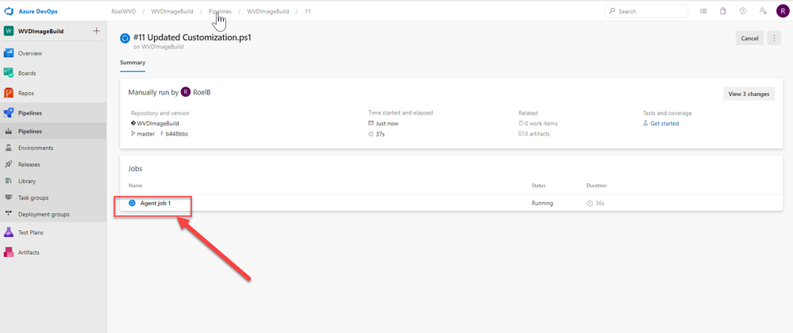Click the RoelB user avatar
Viewport: 793px width, 333px height.
(x=186, y=93)
